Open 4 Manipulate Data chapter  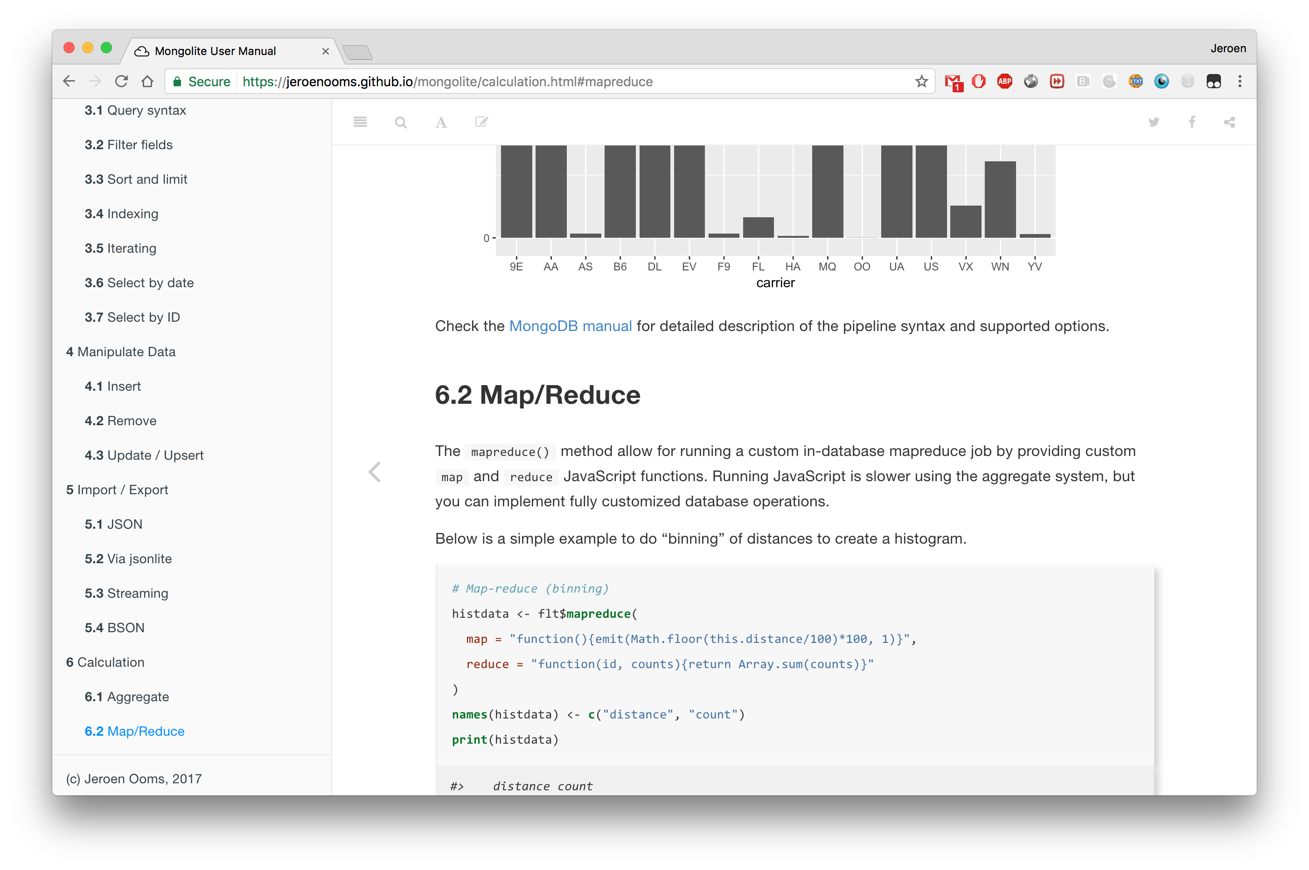(x=120, y=352)
